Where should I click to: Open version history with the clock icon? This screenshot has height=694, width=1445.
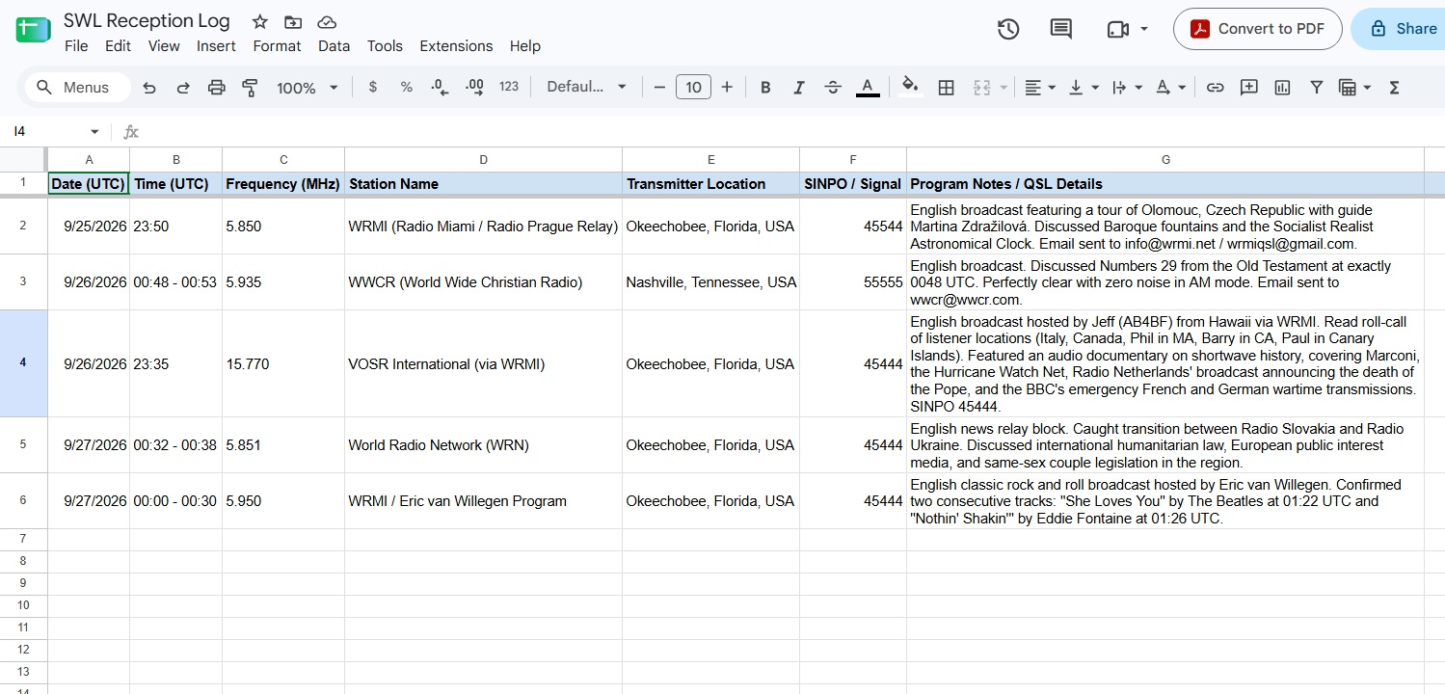pyautogui.click(x=1008, y=29)
